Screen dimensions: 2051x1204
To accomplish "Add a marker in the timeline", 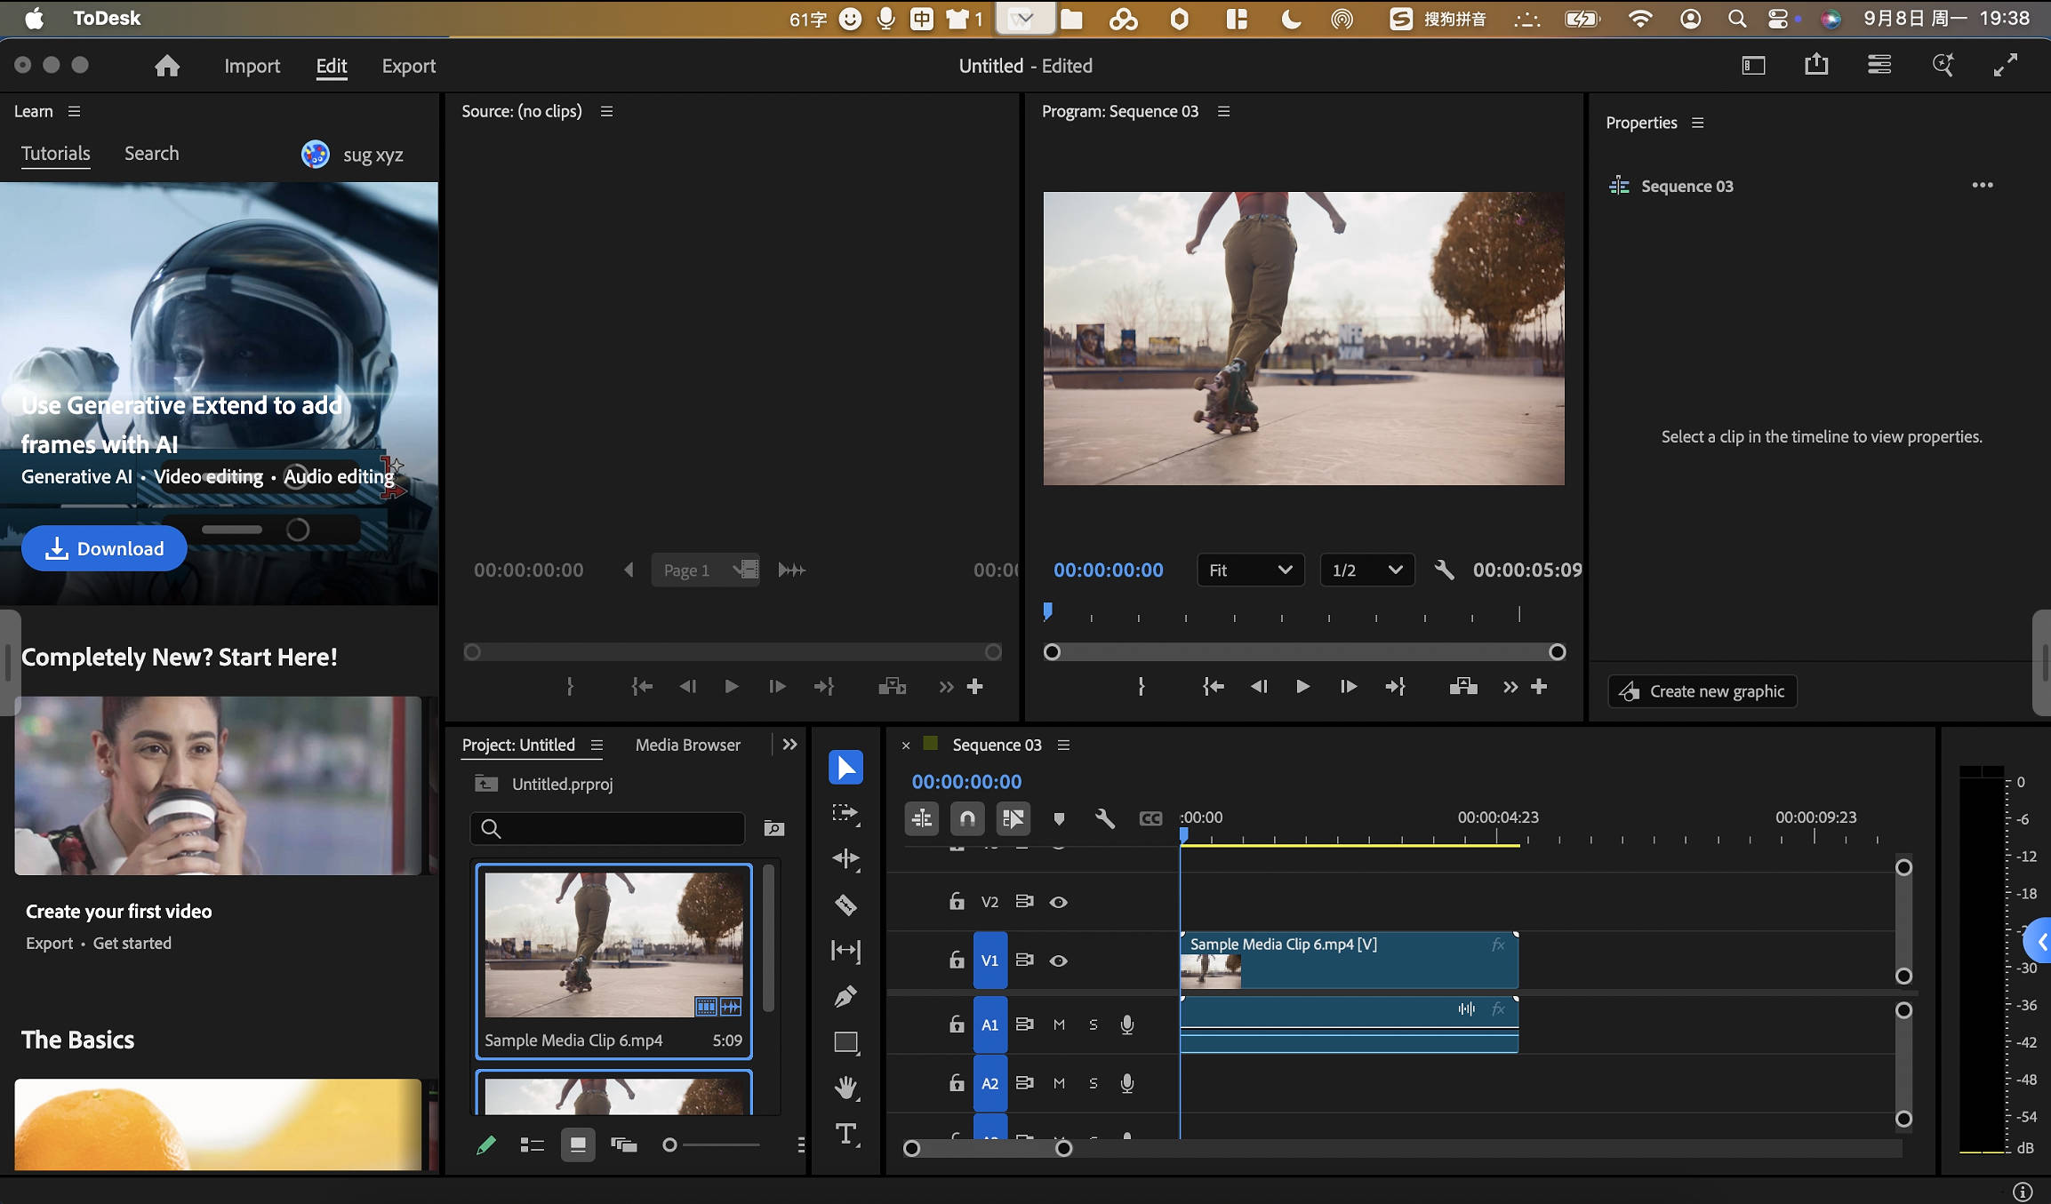I will click(1059, 818).
